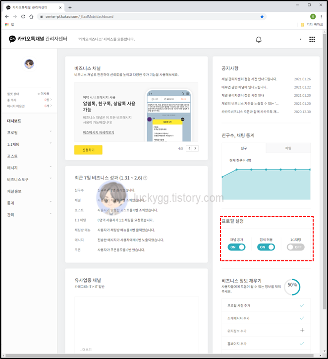Screen dimensions: 328x359
Task: Click the '카카오비즈니스' 서비스 announcement in the header
Action: coord(106,39)
